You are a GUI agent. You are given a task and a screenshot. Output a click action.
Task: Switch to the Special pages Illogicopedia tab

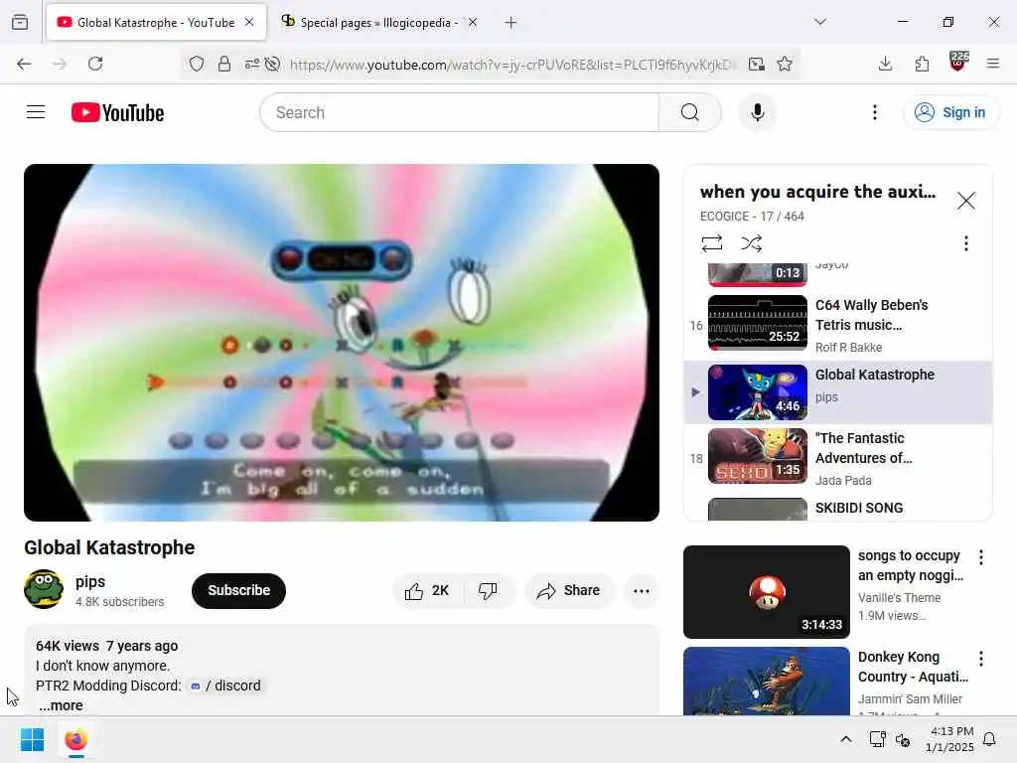378,23
